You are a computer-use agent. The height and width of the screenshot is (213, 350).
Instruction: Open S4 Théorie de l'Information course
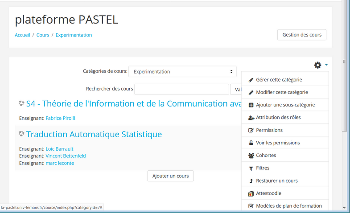[x=134, y=104]
